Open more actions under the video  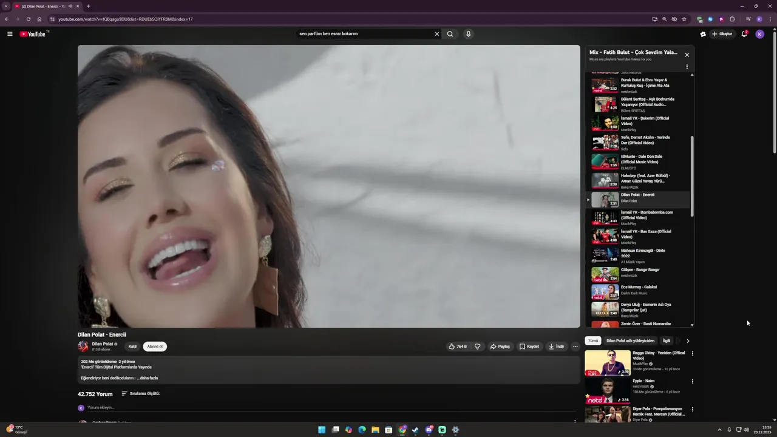[x=575, y=347]
